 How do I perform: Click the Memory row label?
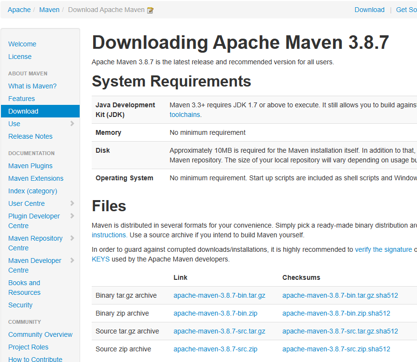click(x=108, y=132)
